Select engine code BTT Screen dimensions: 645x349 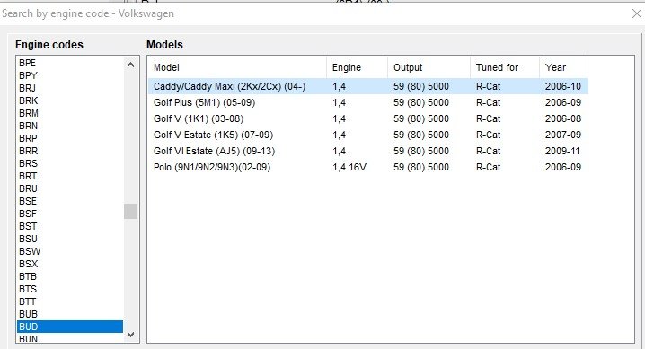click(70, 301)
